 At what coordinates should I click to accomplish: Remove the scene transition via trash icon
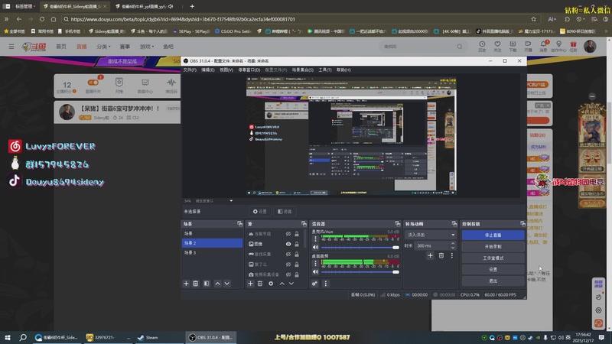(441, 255)
